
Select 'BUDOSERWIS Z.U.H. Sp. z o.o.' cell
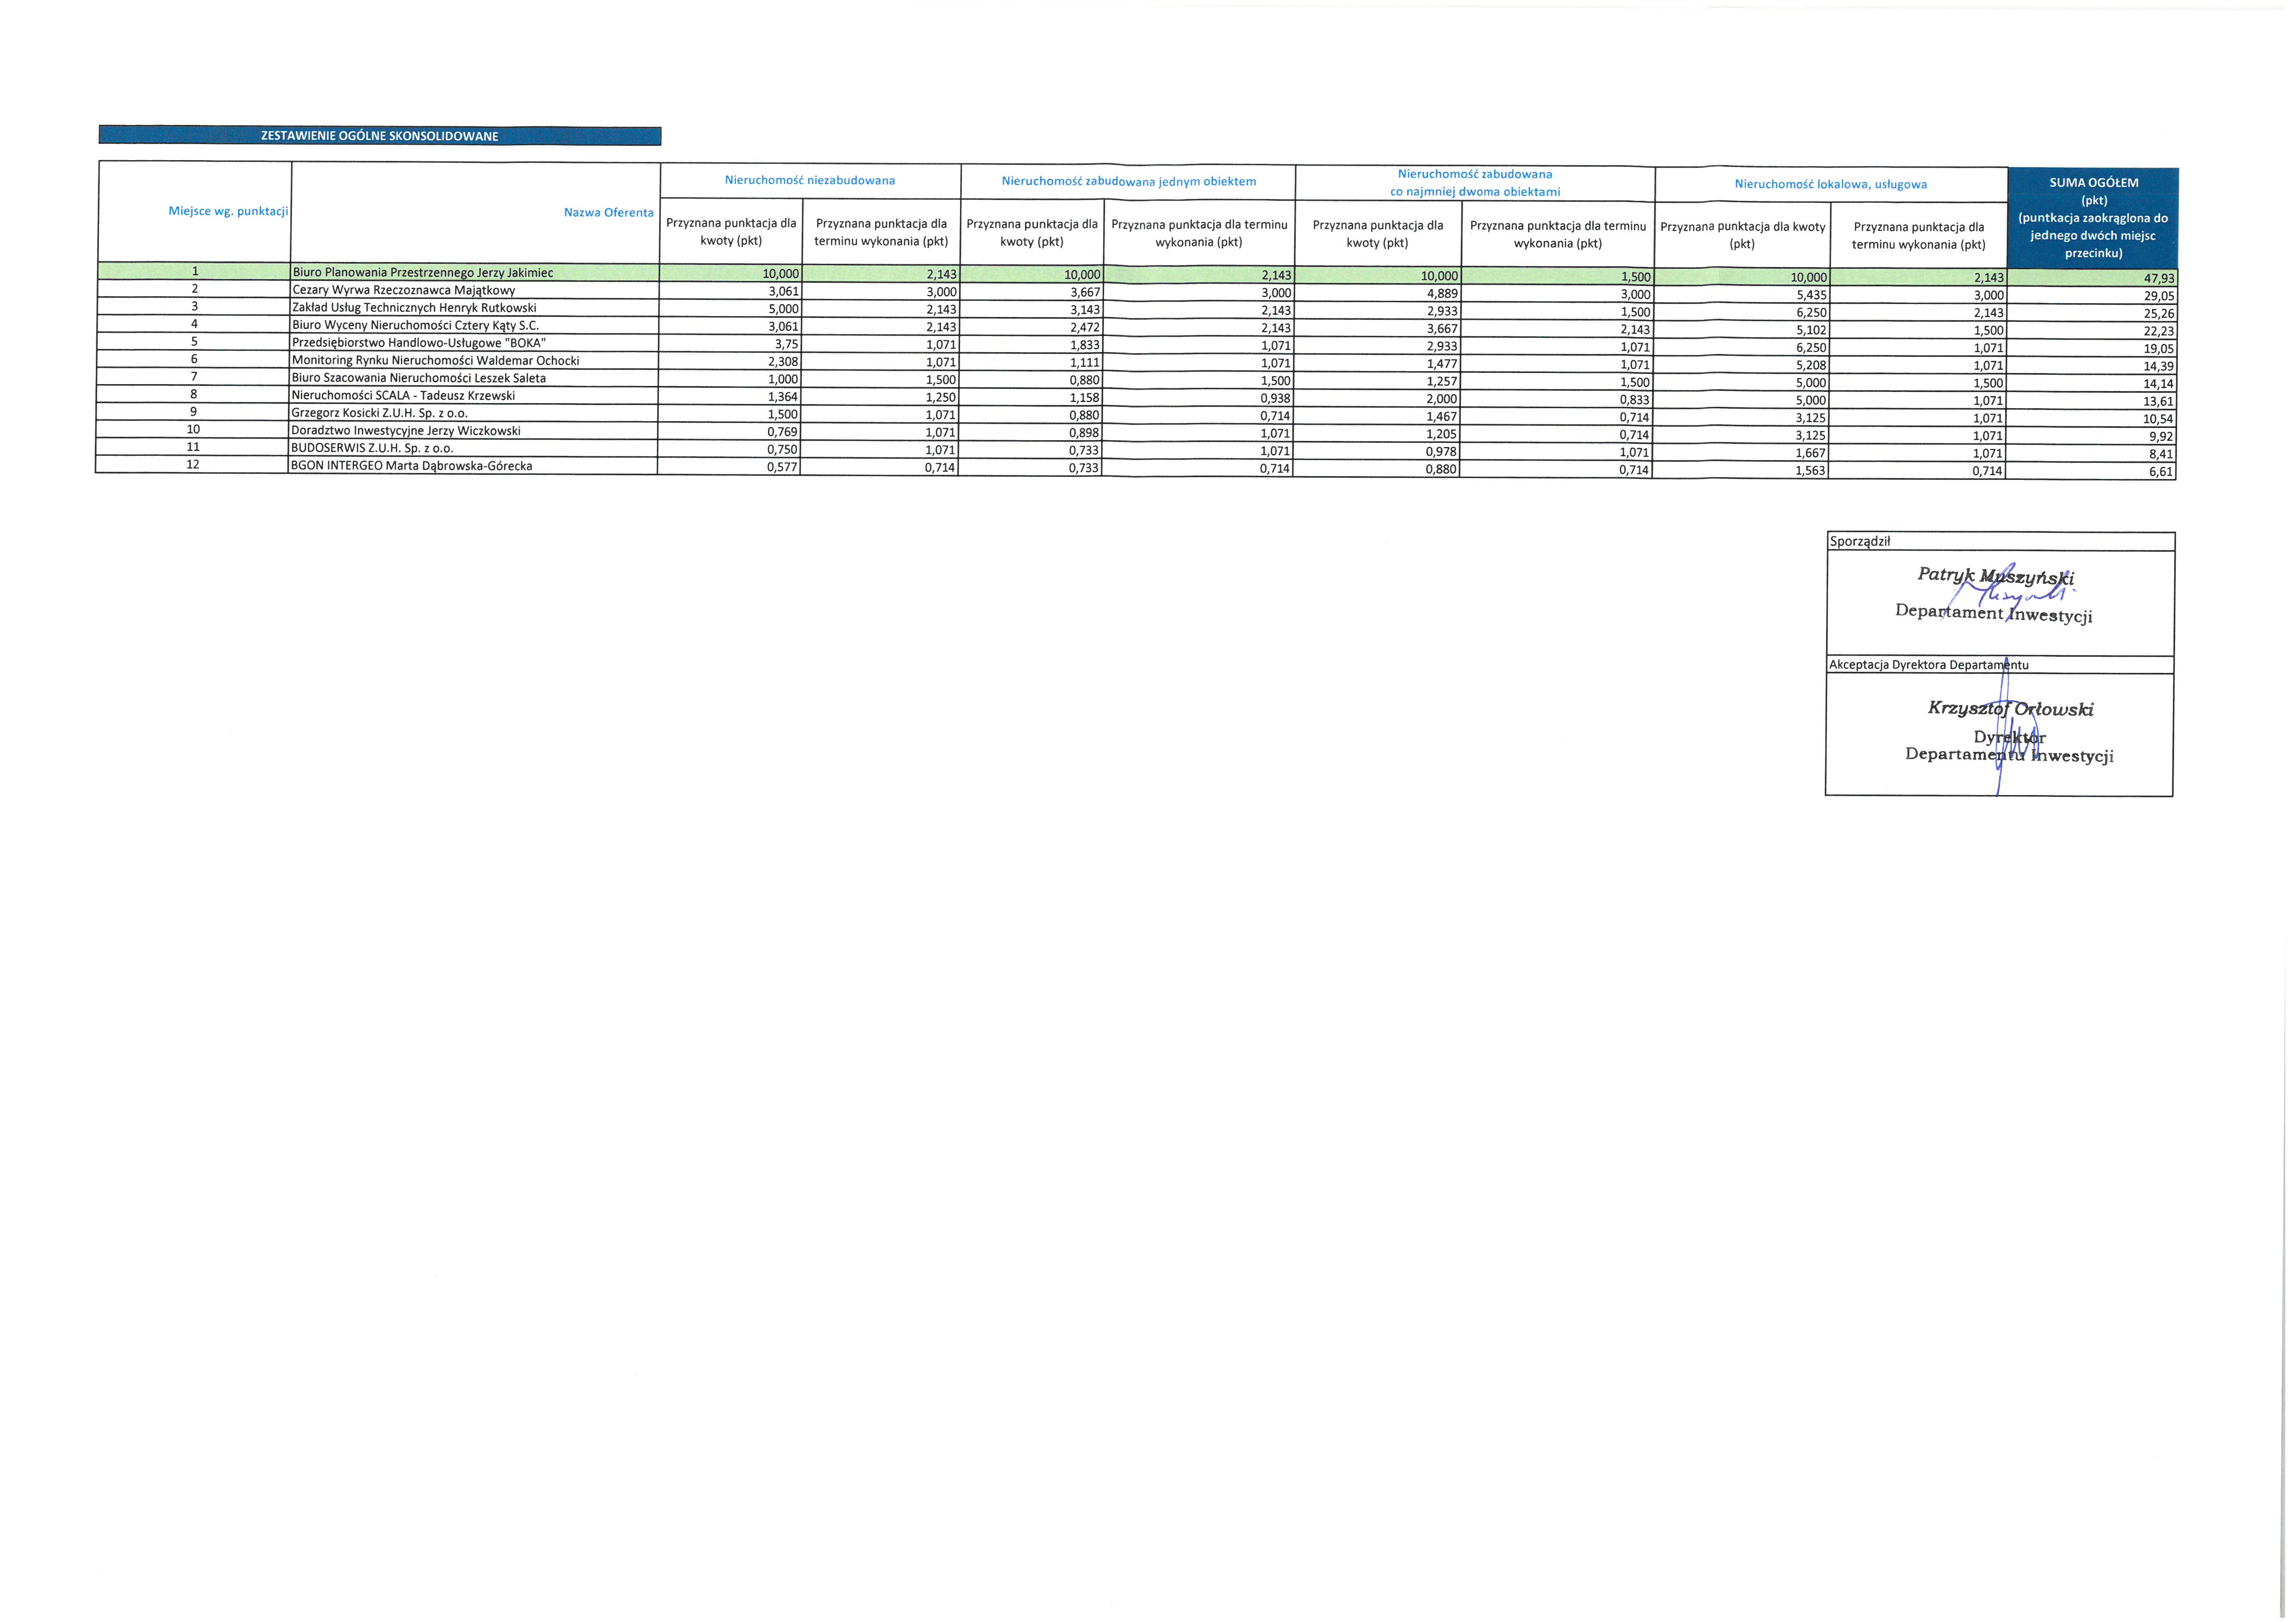point(473,448)
